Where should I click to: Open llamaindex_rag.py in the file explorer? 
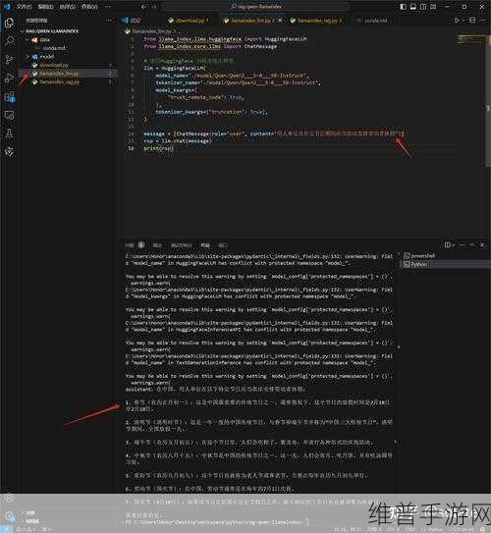(60, 81)
